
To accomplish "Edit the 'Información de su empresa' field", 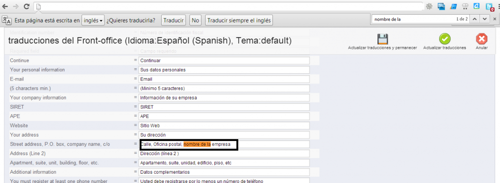I will (x=224, y=98).
